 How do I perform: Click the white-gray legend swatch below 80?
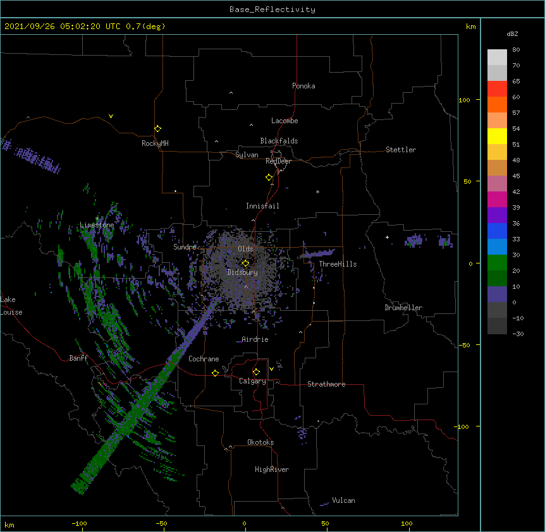click(497, 57)
